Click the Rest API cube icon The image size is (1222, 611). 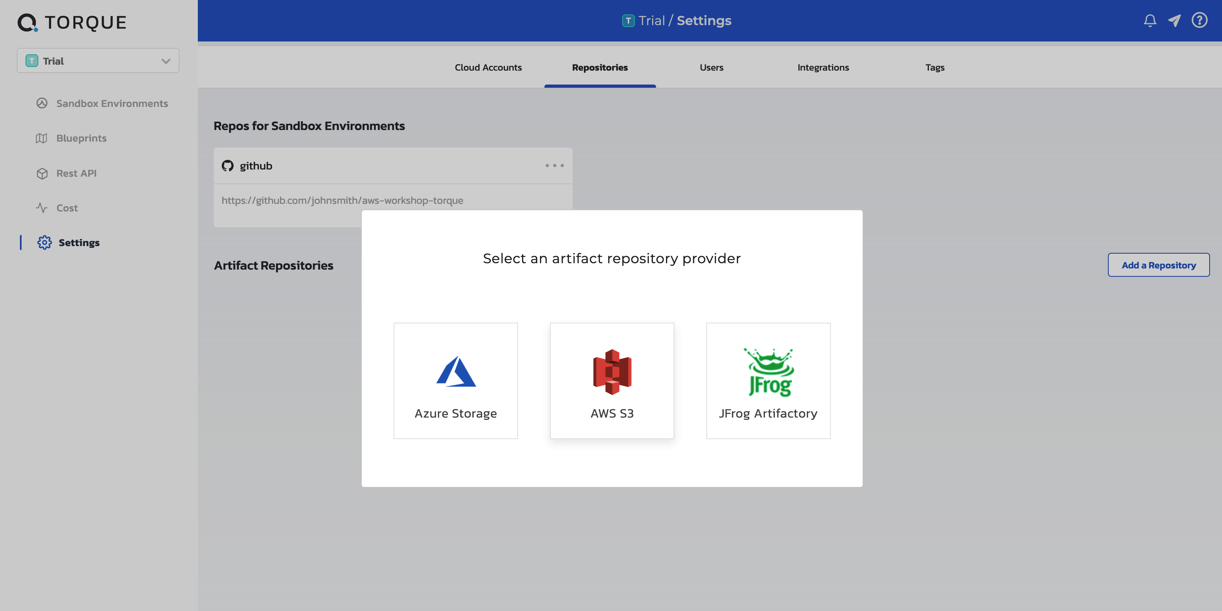[x=42, y=173]
